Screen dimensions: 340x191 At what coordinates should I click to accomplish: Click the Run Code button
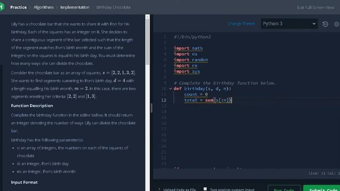tap(284, 188)
